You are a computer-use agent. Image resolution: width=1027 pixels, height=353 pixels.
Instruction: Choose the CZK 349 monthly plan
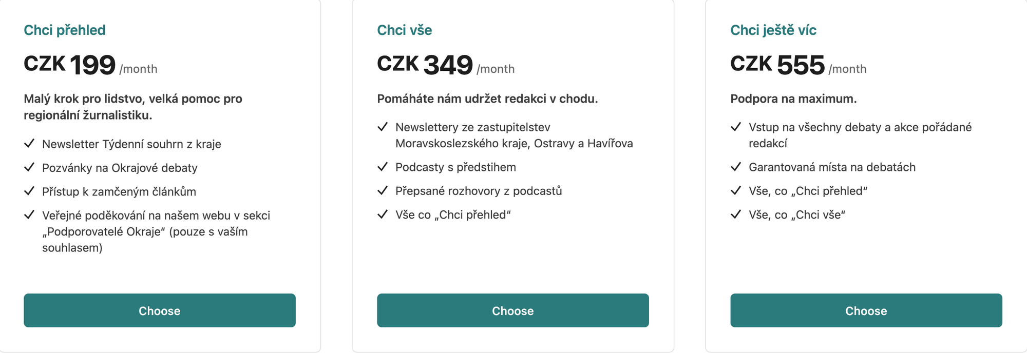pos(513,310)
